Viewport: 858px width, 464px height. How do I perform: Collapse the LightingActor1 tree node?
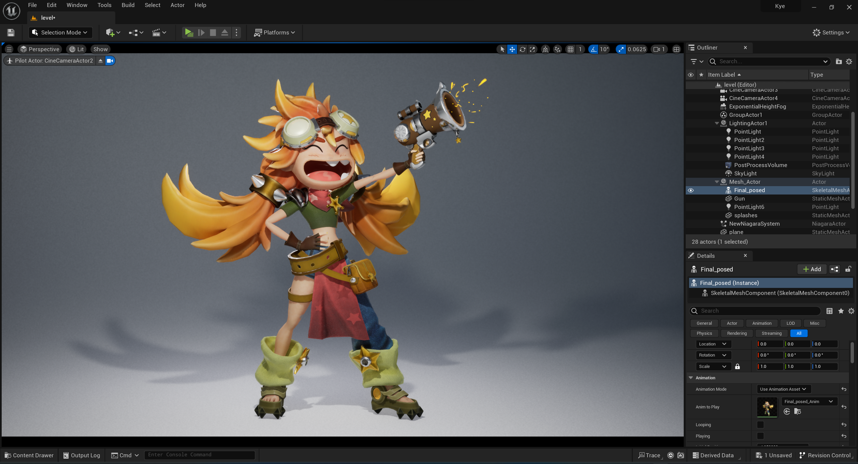(x=717, y=123)
